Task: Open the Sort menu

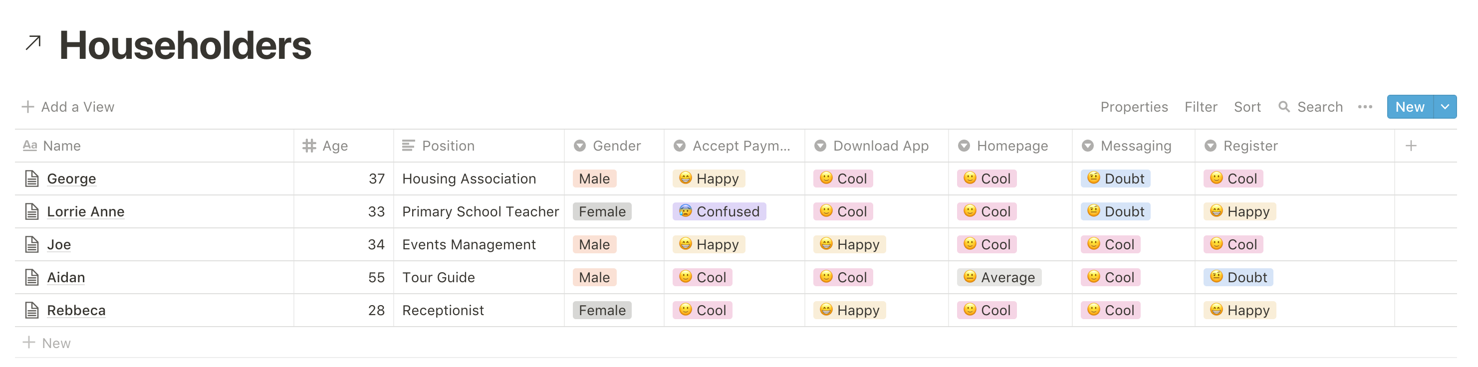Action: click(1247, 107)
